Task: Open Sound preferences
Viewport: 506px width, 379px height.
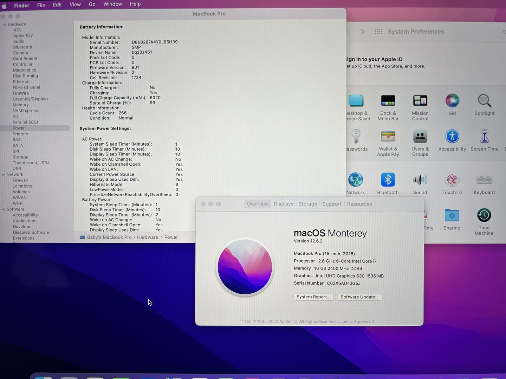Action: click(420, 184)
